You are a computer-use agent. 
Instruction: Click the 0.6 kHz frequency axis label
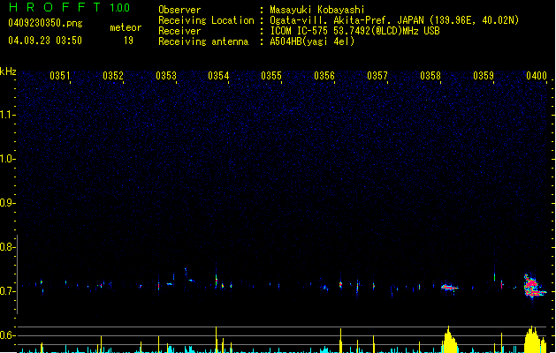click(7, 335)
